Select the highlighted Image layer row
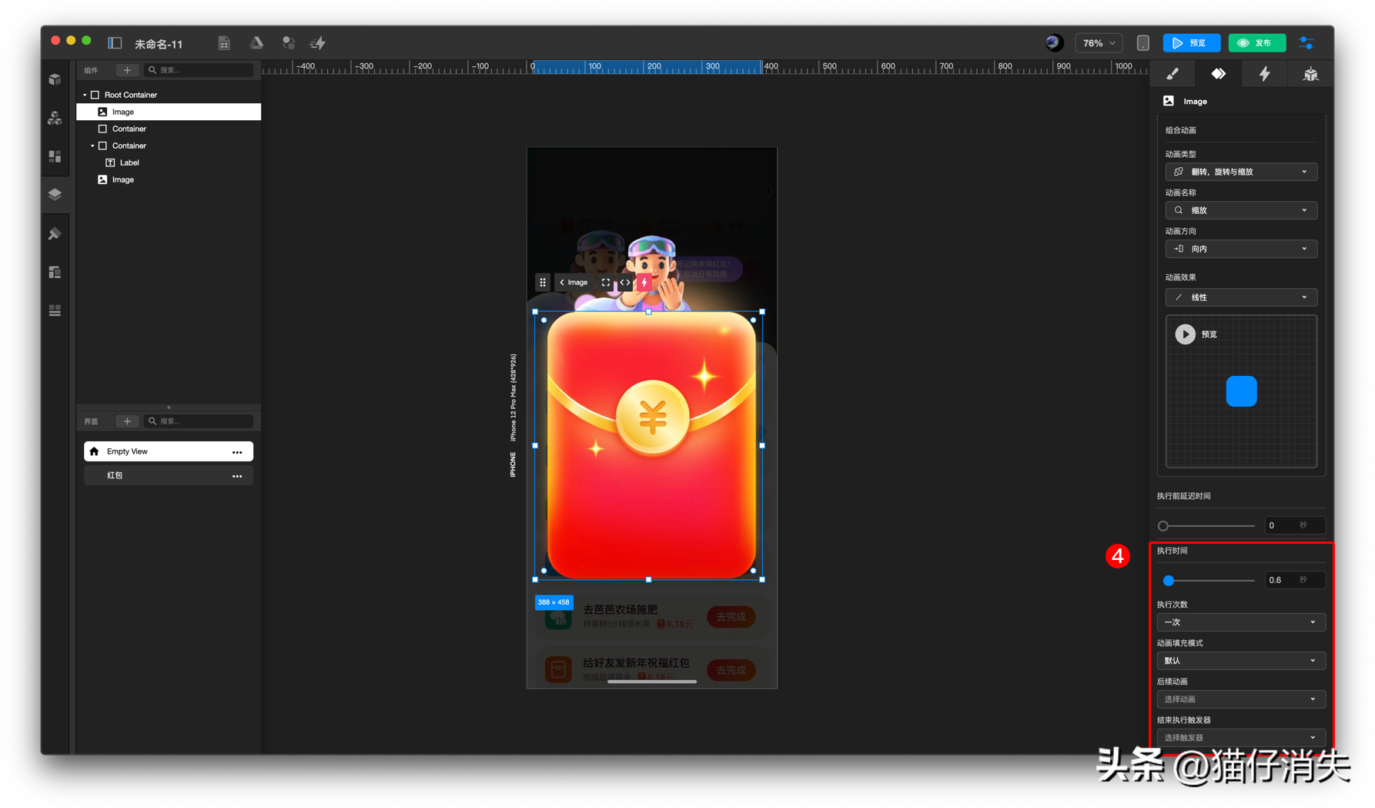This screenshot has width=1375, height=808. coord(169,112)
